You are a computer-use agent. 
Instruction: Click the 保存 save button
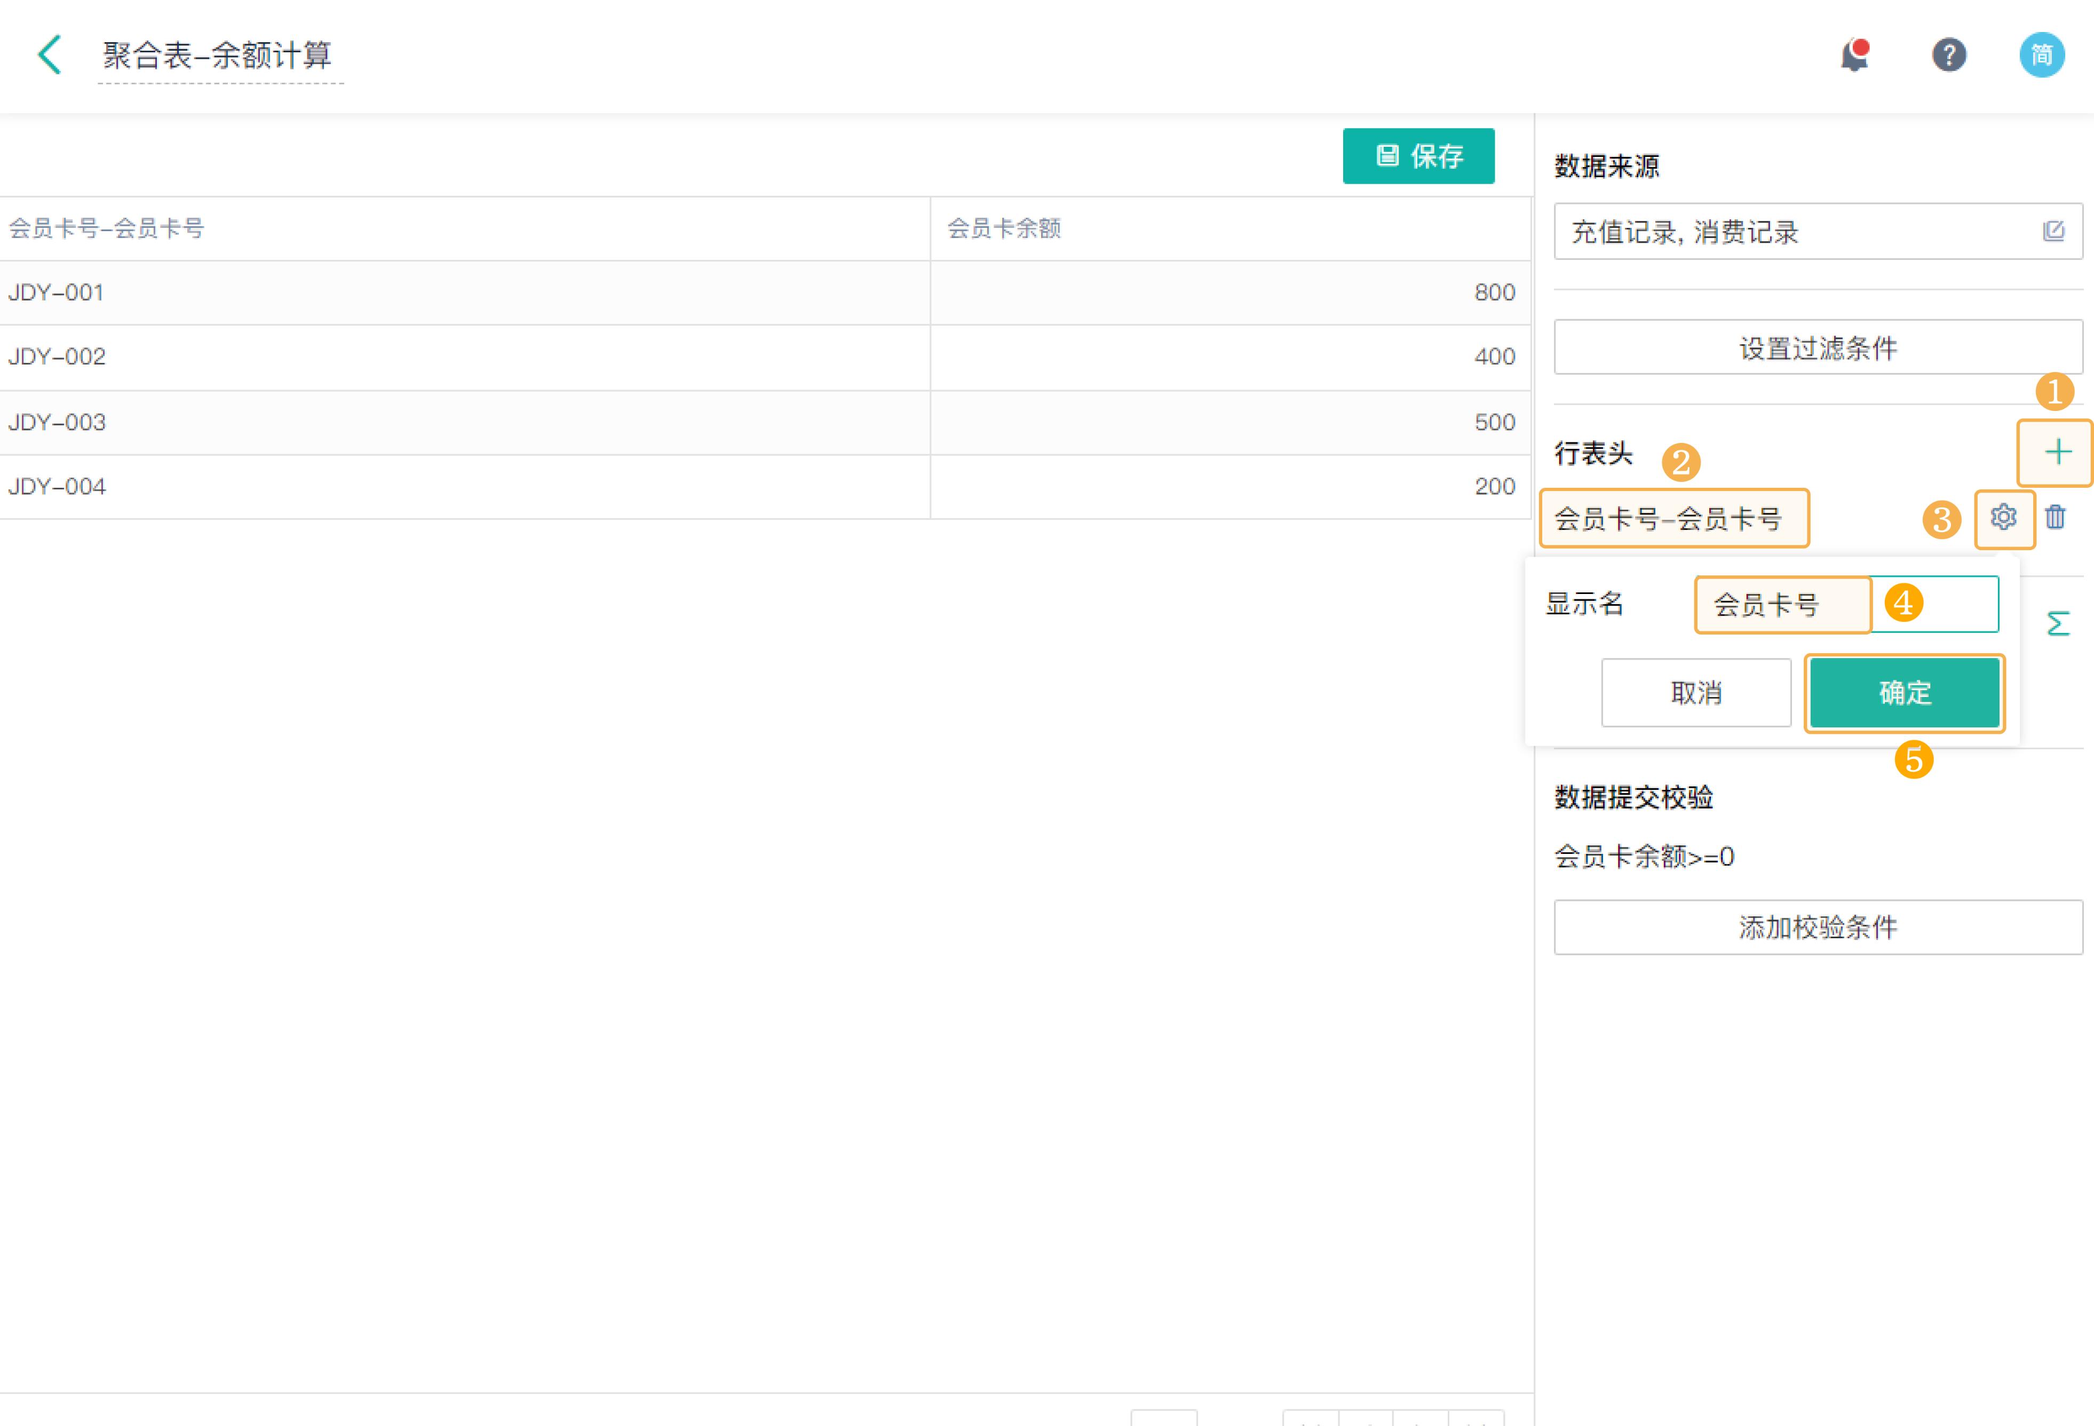click(x=1418, y=156)
